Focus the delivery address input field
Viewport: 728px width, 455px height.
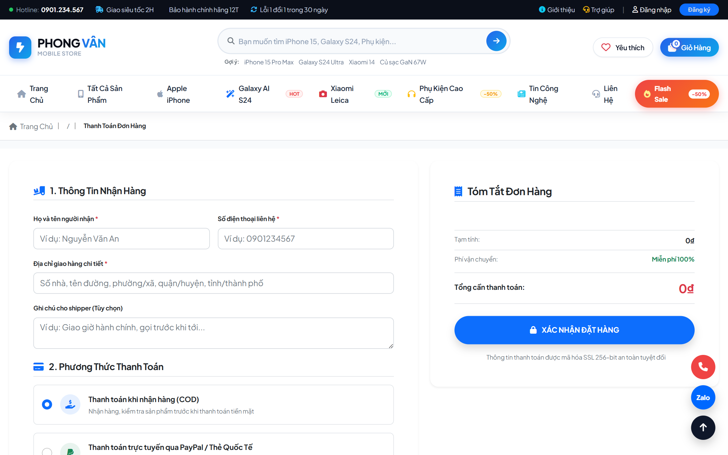[214, 283]
